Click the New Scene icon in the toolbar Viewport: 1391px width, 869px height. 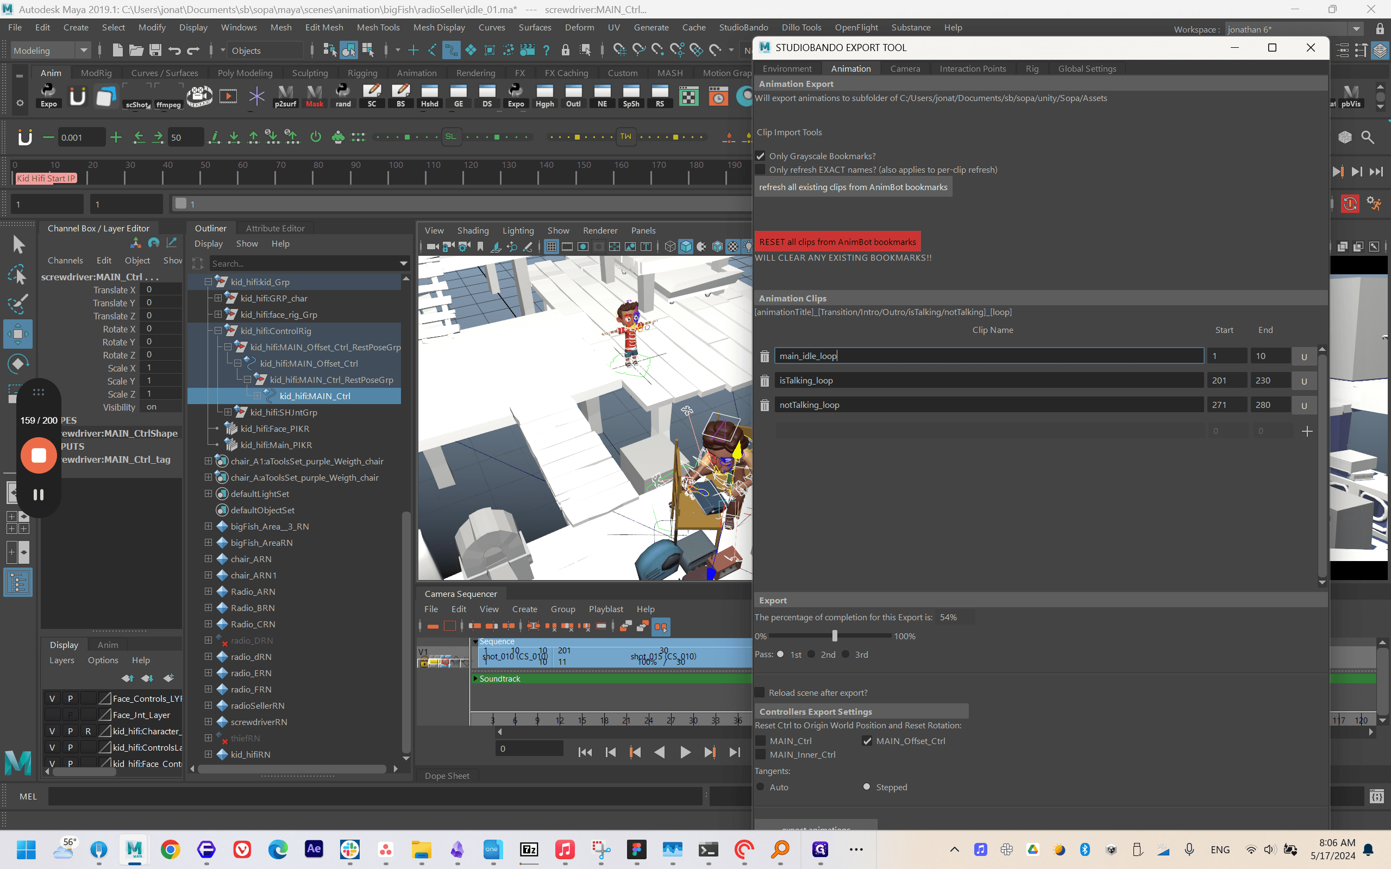(117, 51)
